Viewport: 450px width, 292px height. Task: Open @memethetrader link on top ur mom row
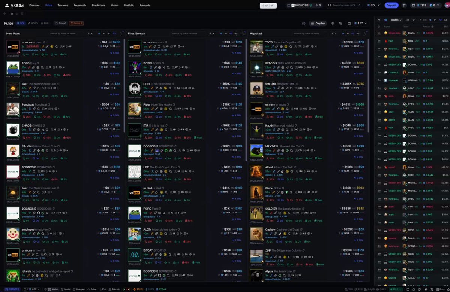pyautogui.click(x=30, y=50)
